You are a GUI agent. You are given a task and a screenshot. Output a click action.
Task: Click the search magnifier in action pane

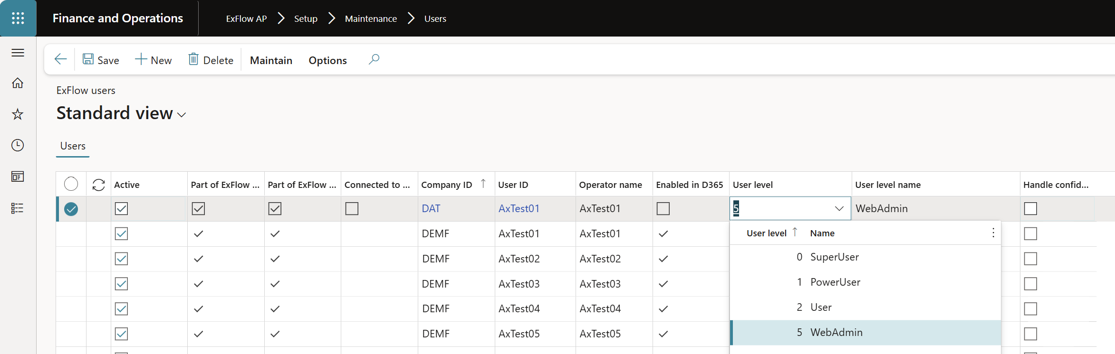[x=374, y=59]
